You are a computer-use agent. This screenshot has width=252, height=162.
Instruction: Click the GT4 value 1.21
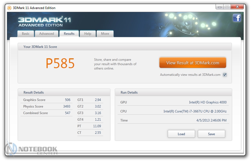coord(98,120)
